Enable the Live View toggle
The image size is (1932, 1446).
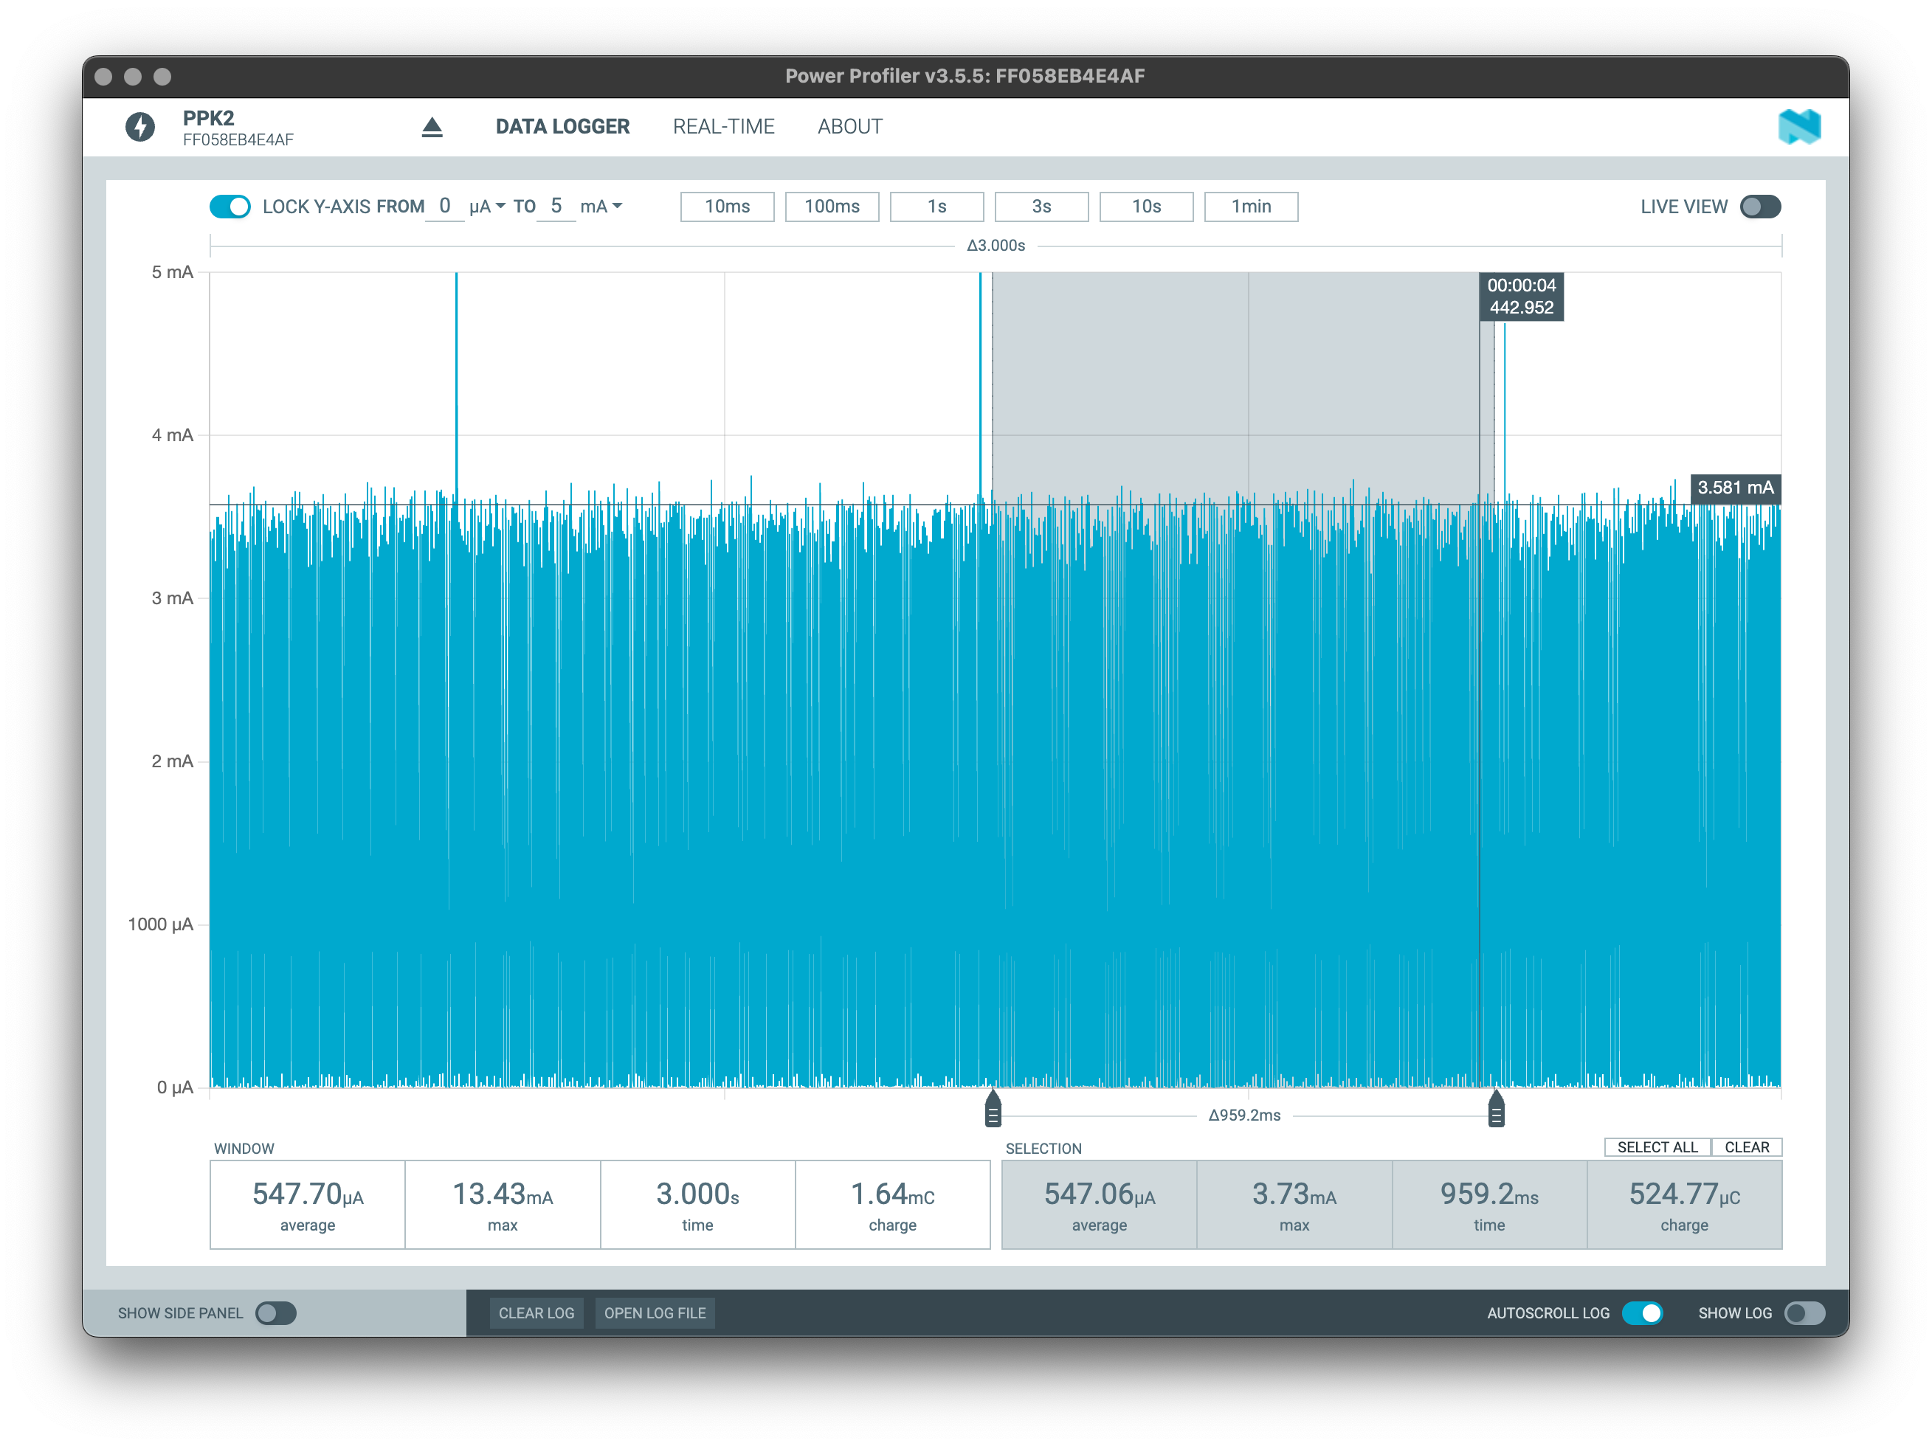pos(1759,207)
